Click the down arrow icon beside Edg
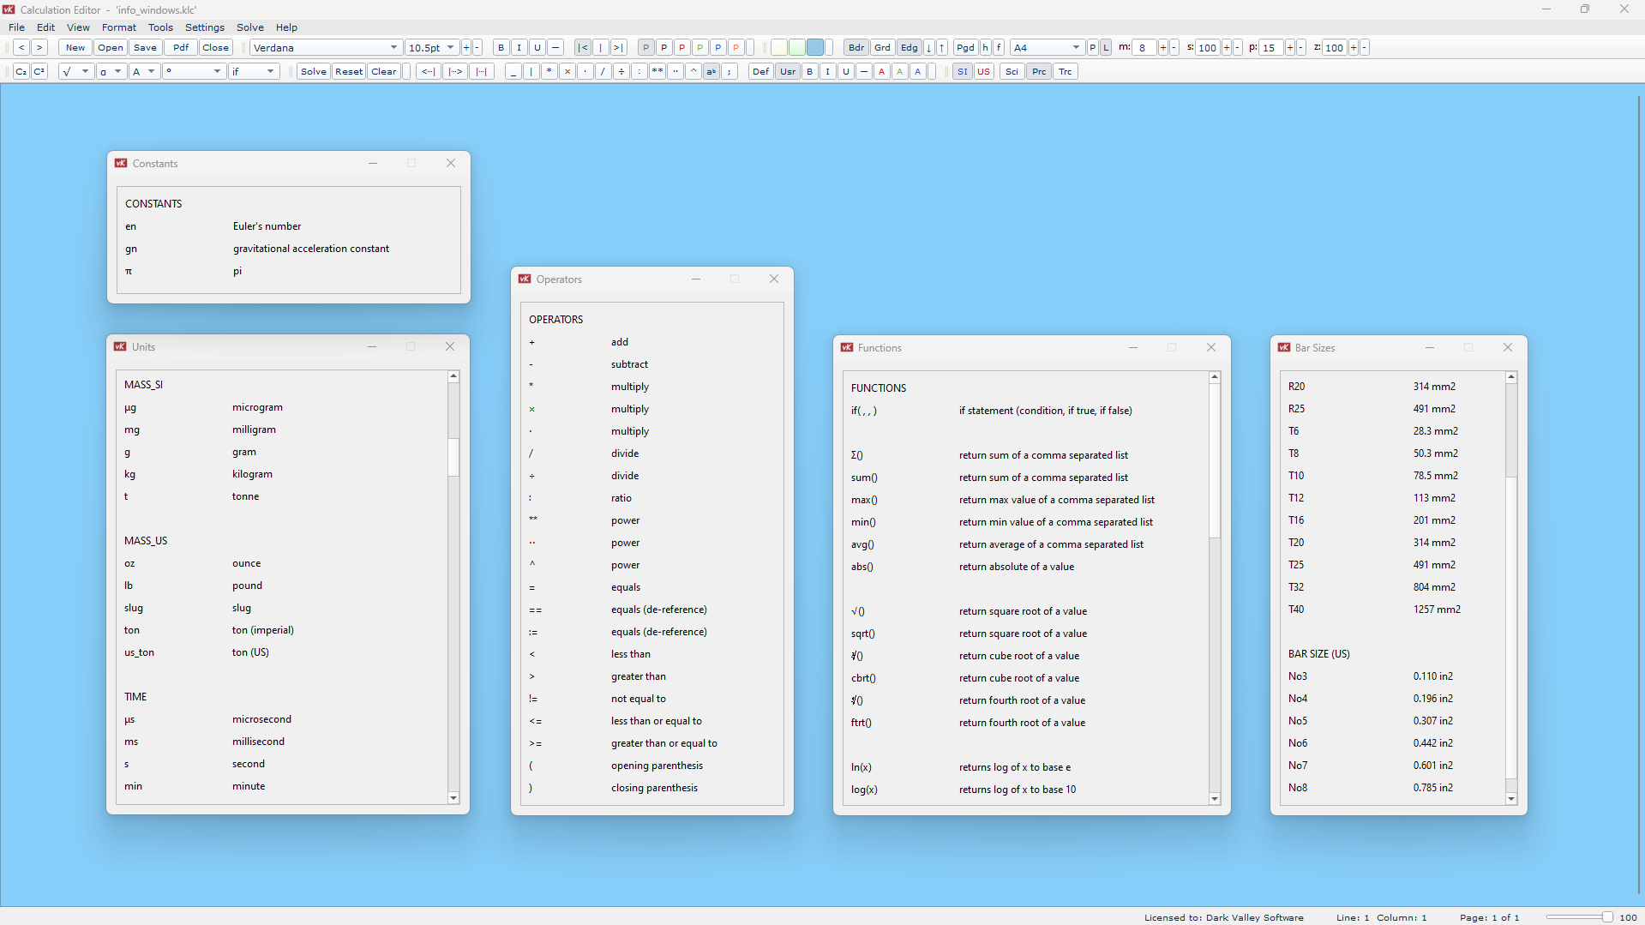Image resolution: width=1645 pixels, height=925 pixels. [929, 48]
